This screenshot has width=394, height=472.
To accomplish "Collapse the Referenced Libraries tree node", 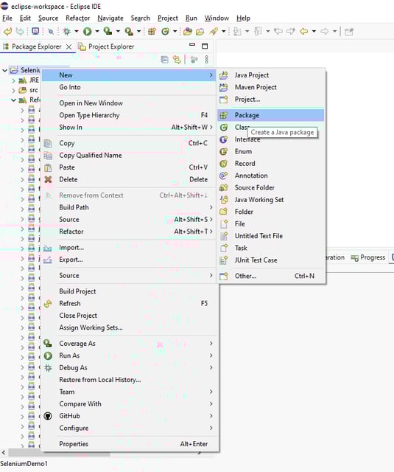I will (x=13, y=100).
